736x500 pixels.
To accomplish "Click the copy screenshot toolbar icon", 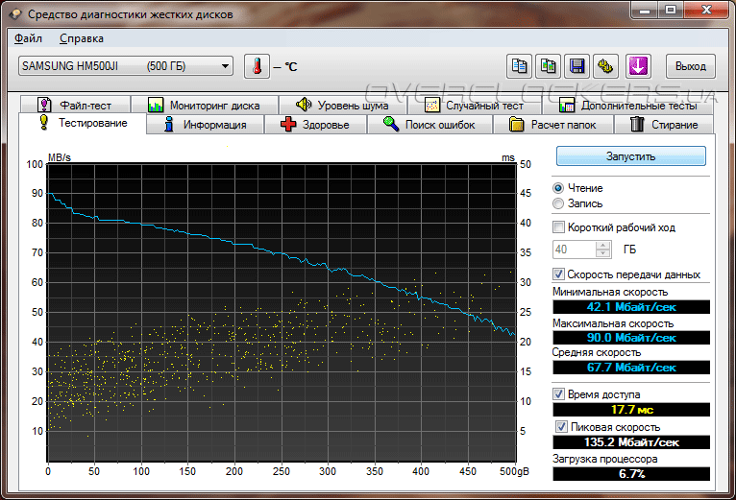I will pos(548,66).
